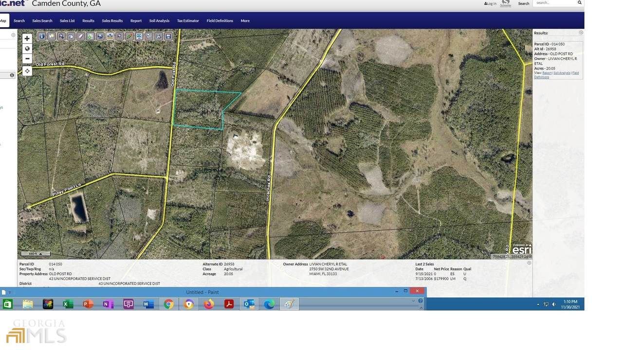Open Adobe Acrobat from taskbar
Viewport: 623px width, 350px height.
tap(229, 304)
